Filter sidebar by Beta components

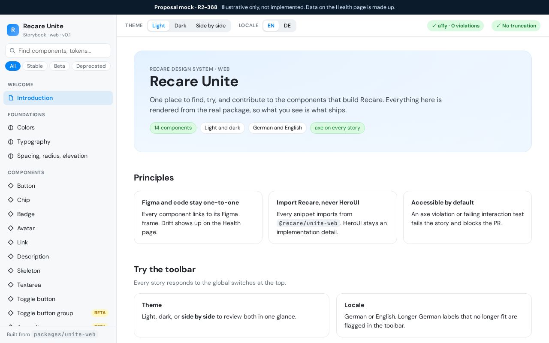pos(60,66)
